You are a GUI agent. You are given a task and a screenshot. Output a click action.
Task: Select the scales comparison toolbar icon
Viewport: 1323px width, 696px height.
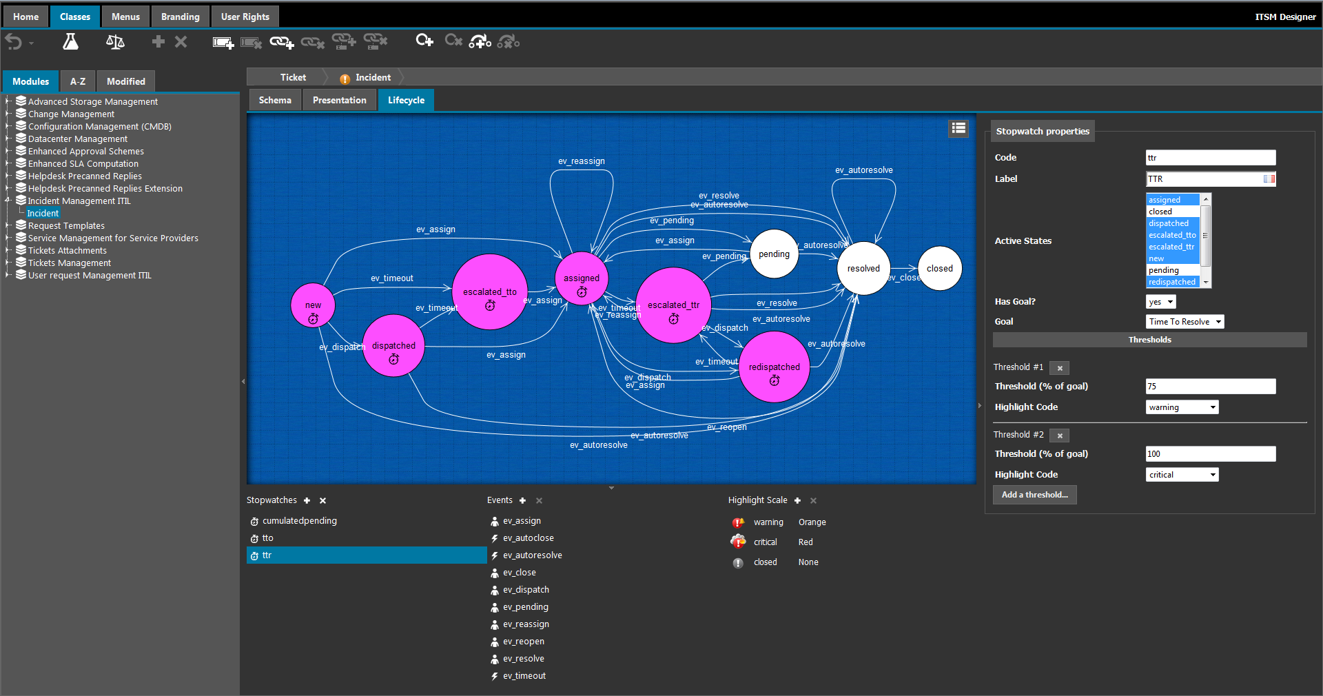click(x=114, y=42)
